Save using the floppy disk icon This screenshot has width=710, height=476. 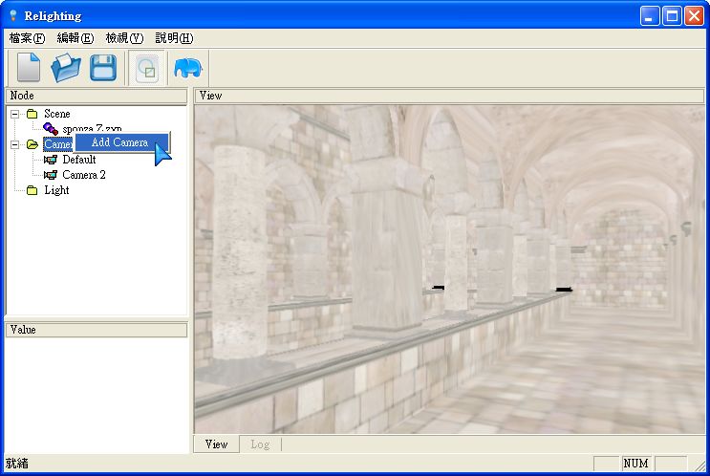tap(103, 68)
